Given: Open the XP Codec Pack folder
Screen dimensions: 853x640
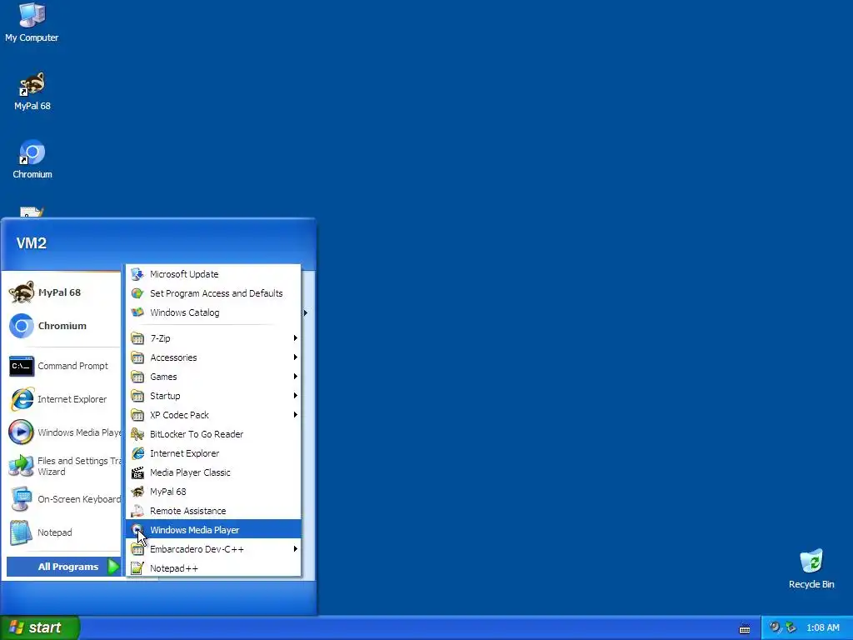Looking at the screenshot, I should coord(213,415).
